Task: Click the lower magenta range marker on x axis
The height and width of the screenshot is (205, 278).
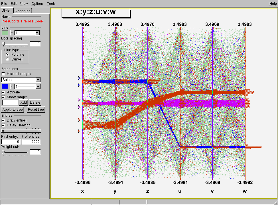Action: tap(80, 107)
